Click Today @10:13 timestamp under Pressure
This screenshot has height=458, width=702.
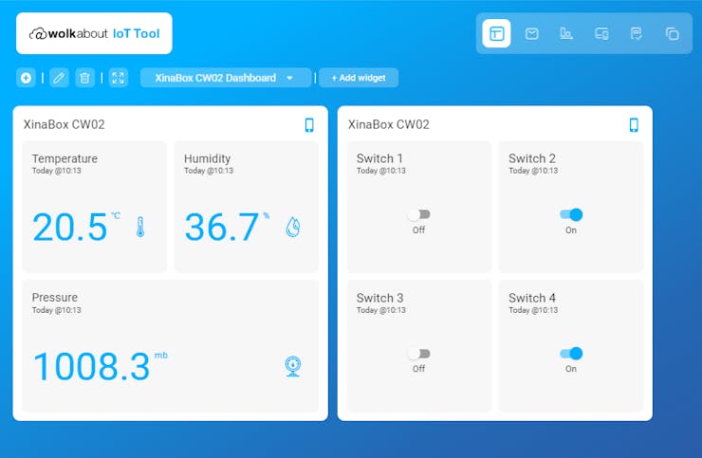[56, 310]
